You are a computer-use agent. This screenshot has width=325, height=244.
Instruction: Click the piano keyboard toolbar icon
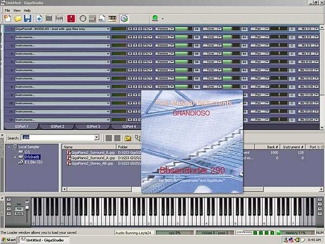click(112, 18)
